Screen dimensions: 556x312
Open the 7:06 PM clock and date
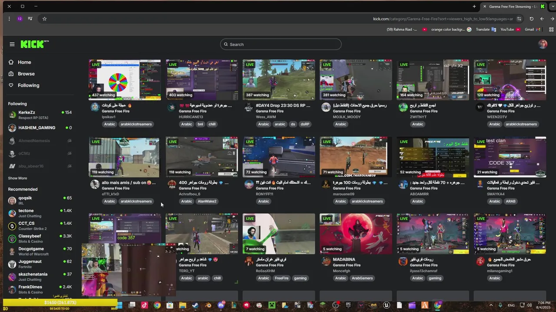[543, 305]
